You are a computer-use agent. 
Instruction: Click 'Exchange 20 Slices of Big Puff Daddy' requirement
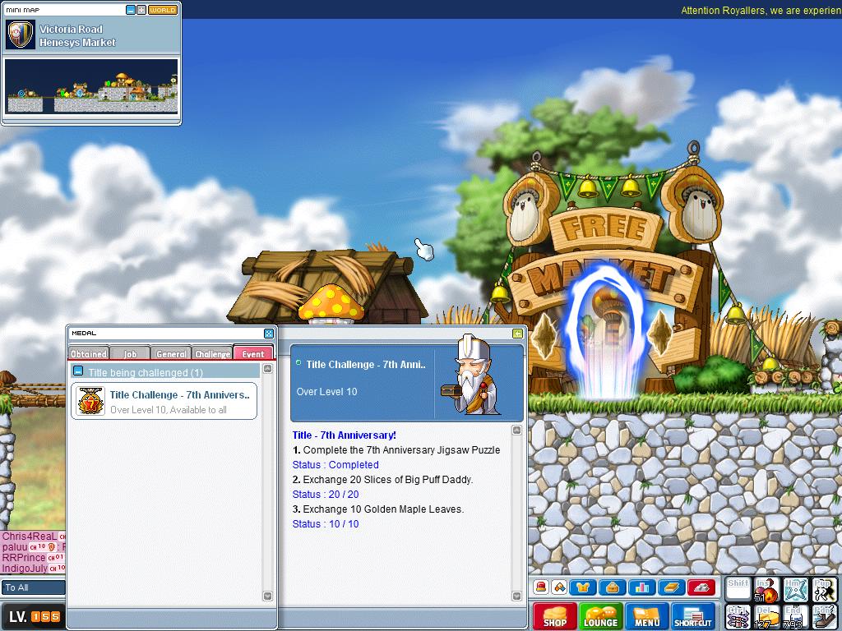click(x=383, y=480)
